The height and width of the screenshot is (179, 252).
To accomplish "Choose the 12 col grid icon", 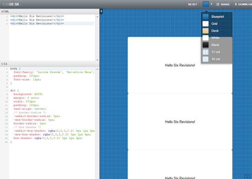I will point(205,52).
